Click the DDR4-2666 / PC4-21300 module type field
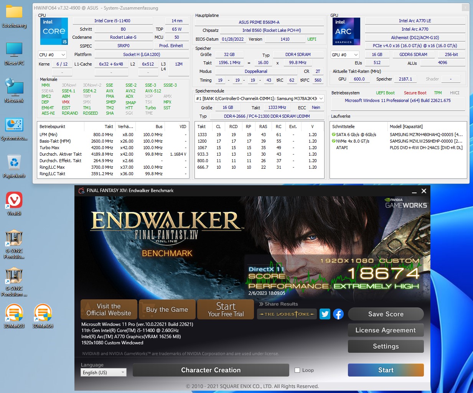This screenshot has width=473, height=393. 267,116
